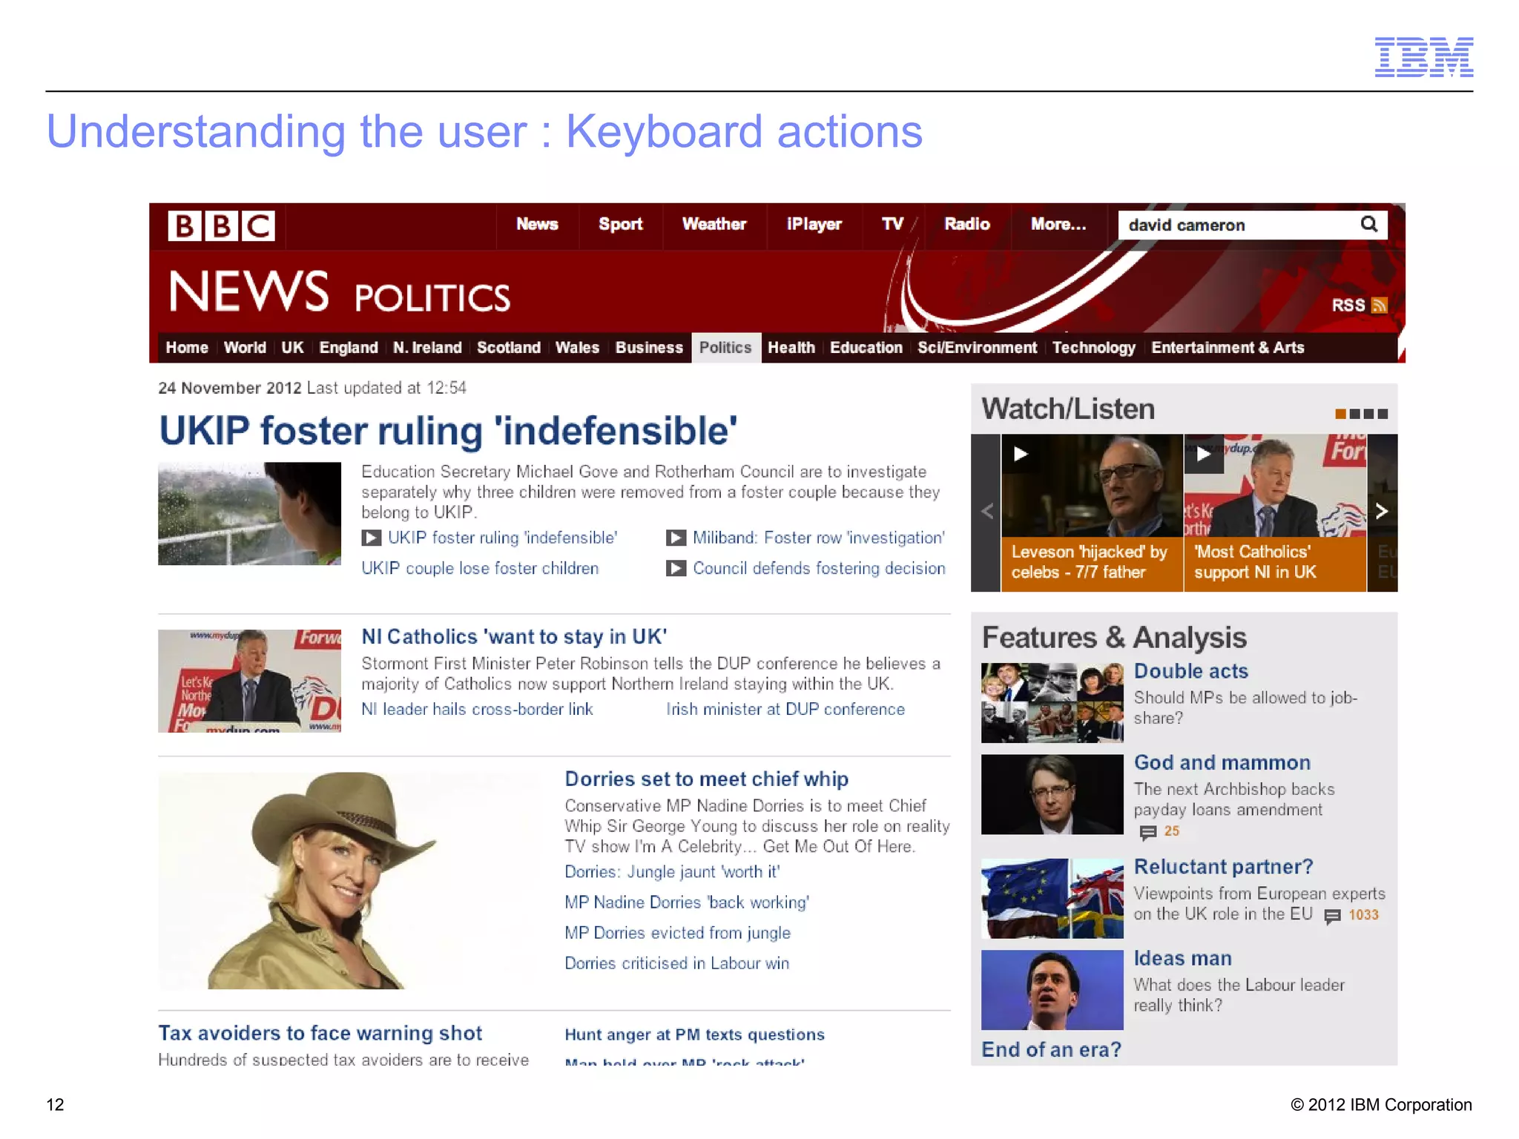Open Irish minister at DUP conference link
This screenshot has height=1139, width=1519.
[x=785, y=709]
